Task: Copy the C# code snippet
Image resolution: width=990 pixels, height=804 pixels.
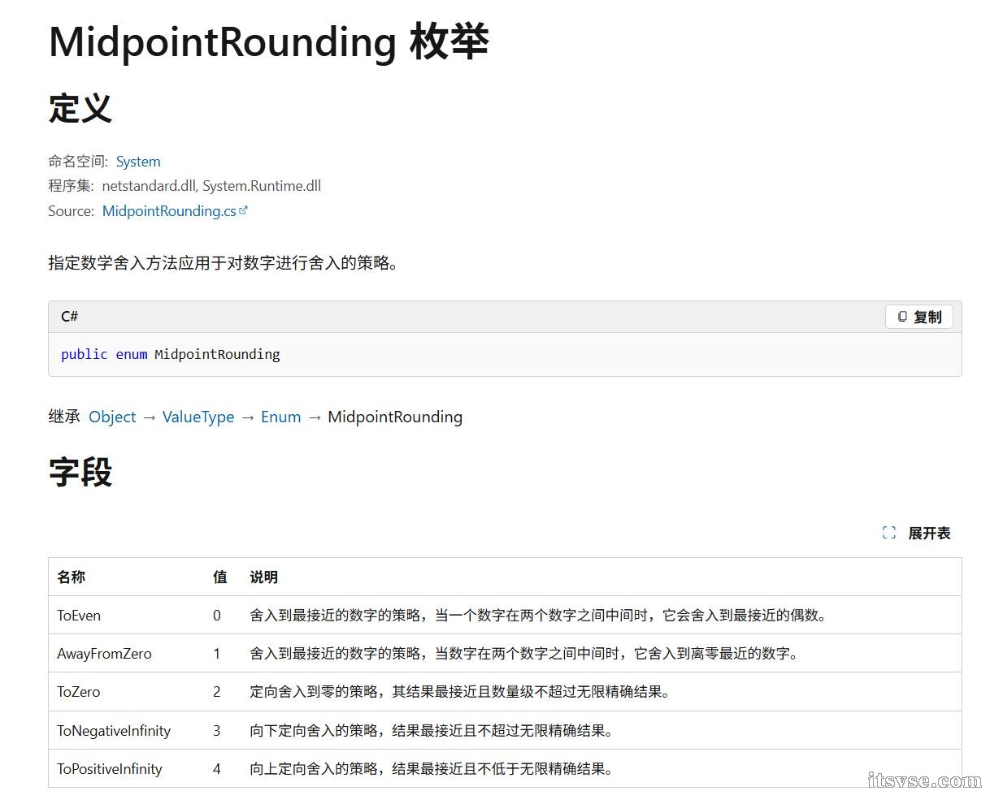Action: (919, 317)
